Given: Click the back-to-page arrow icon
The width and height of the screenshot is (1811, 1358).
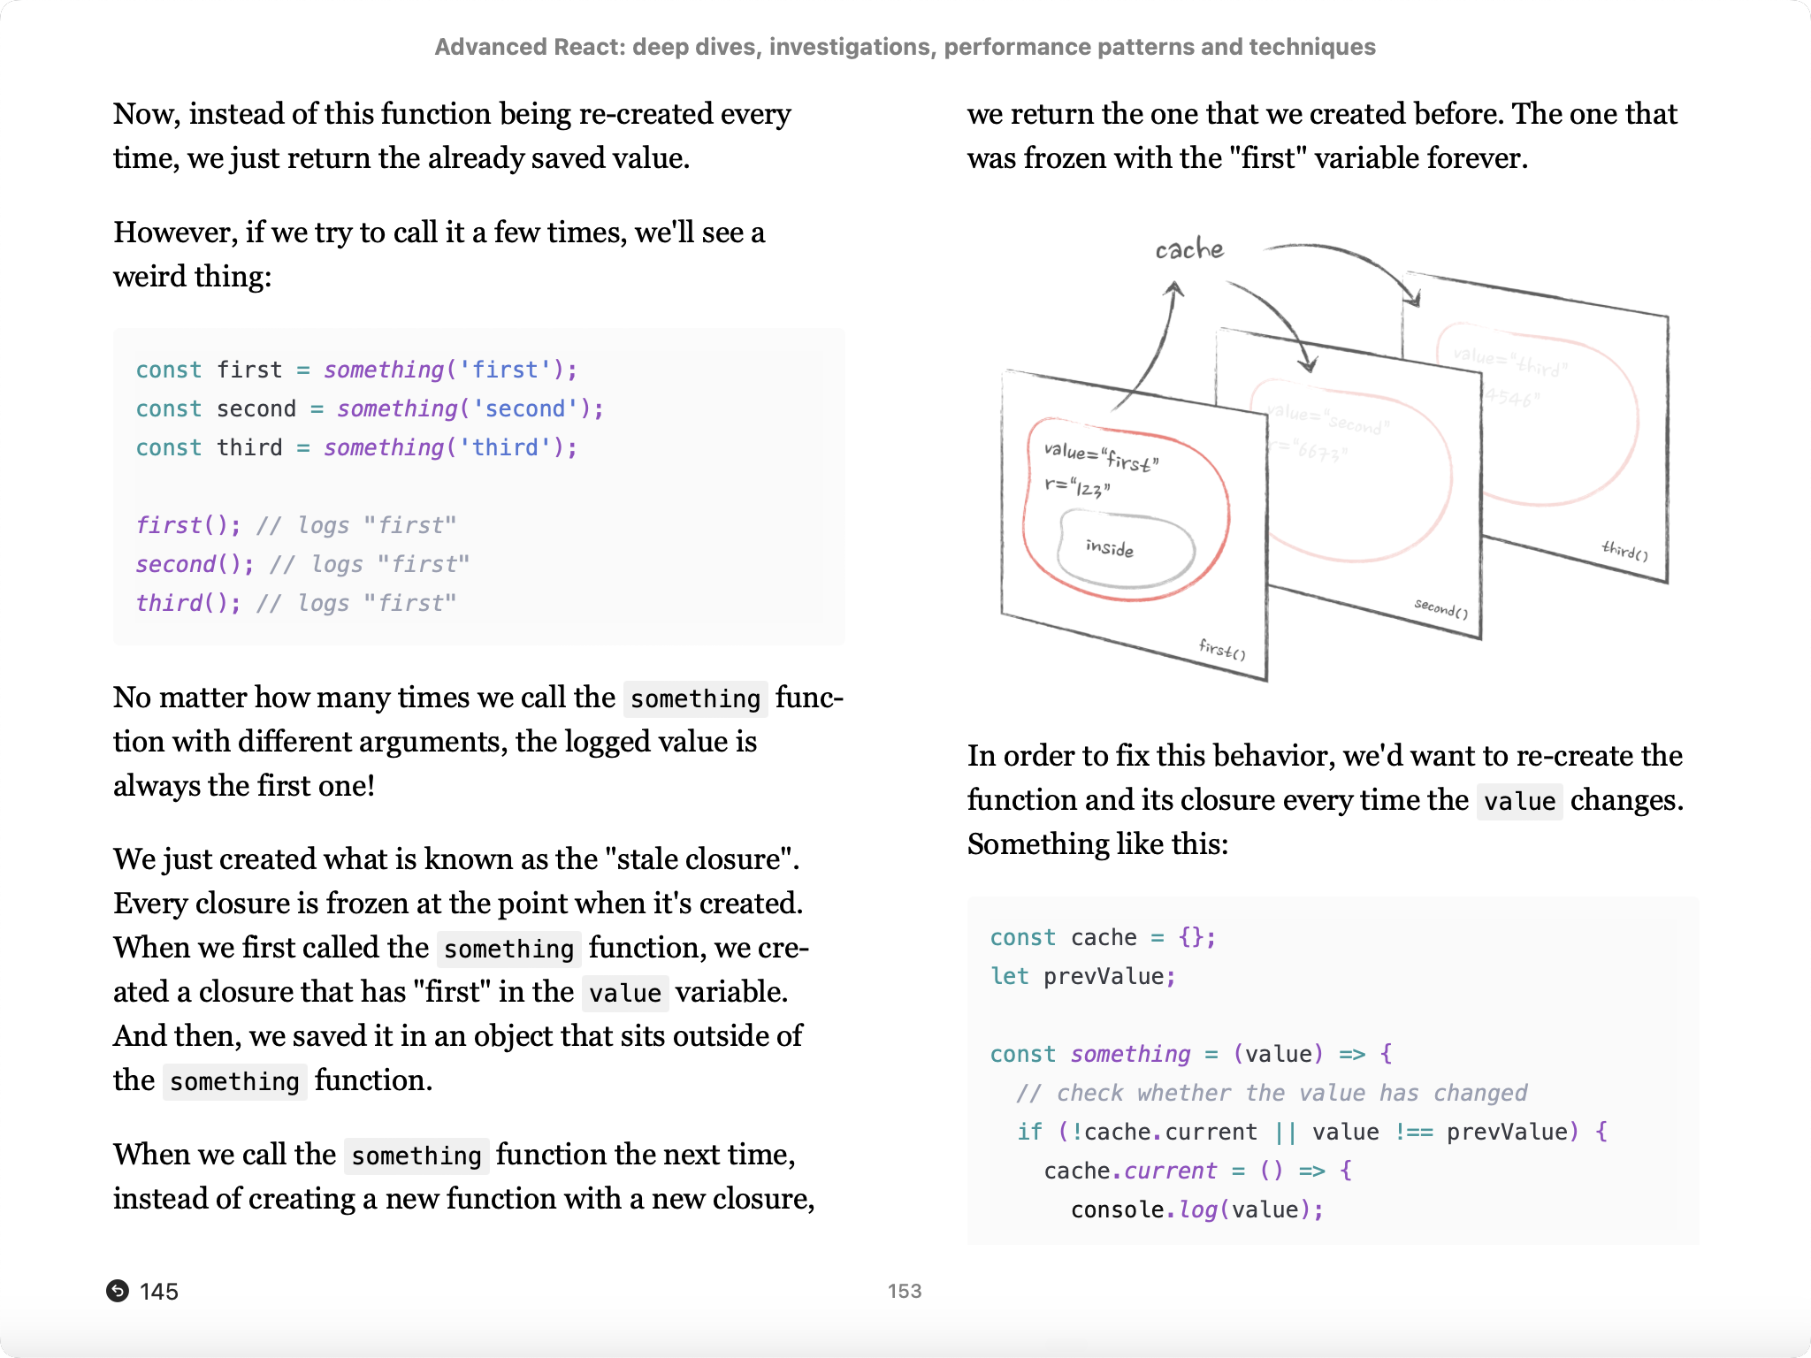Looking at the screenshot, I should coord(118,1291).
